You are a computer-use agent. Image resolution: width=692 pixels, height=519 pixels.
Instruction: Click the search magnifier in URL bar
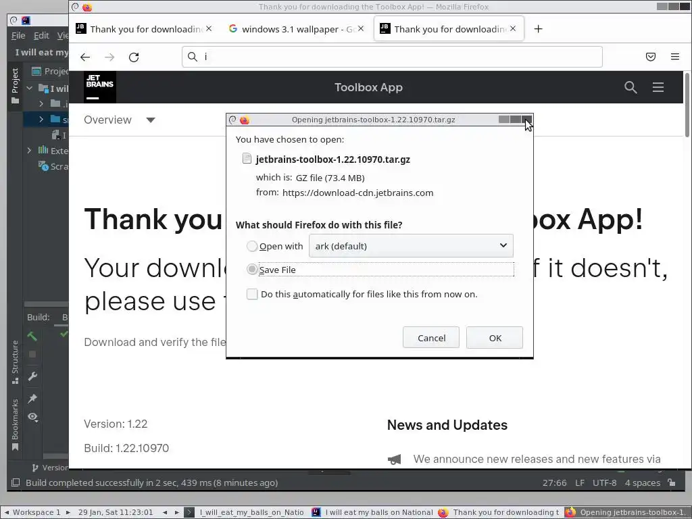(193, 57)
